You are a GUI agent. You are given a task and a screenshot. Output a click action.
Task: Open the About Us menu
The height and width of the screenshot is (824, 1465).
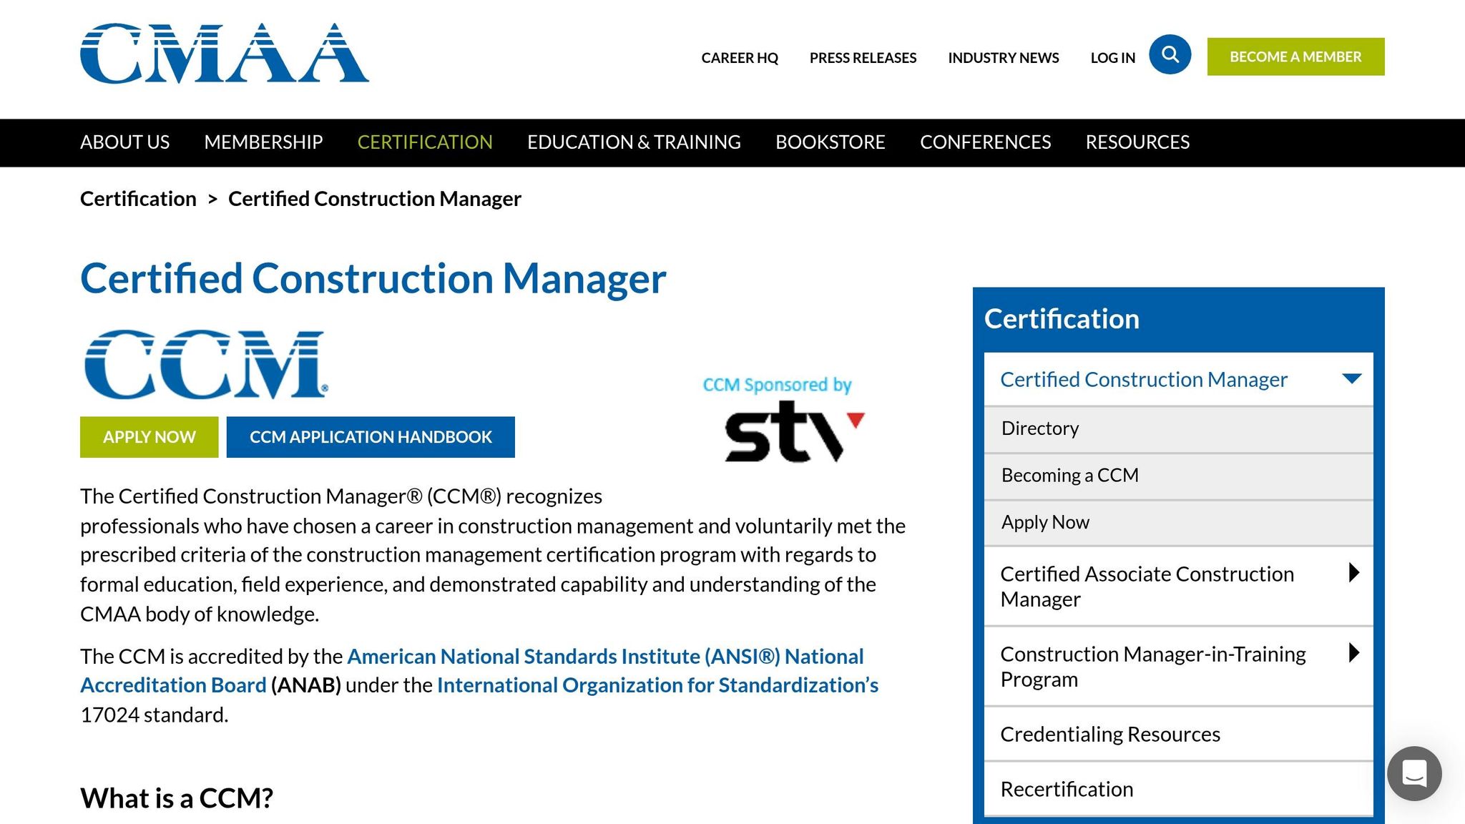pos(124,142)
